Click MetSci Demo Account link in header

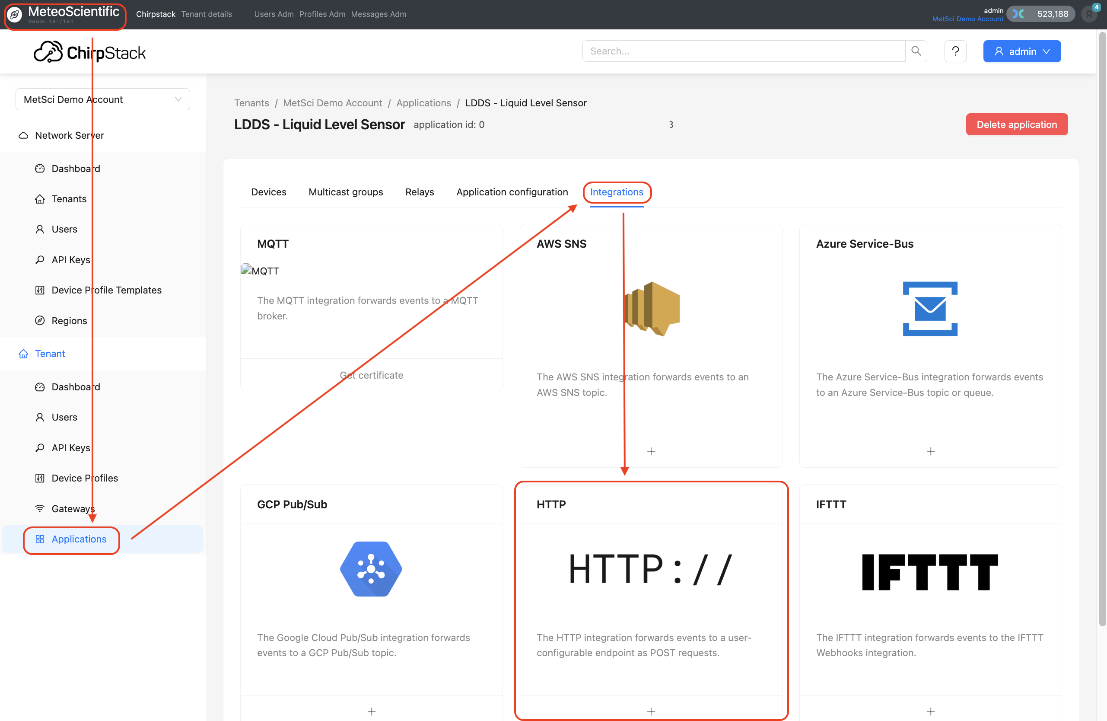tap(968, 19)
